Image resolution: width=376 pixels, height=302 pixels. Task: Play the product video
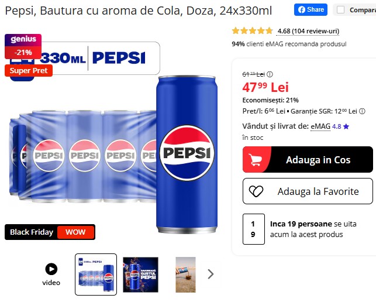51,274
